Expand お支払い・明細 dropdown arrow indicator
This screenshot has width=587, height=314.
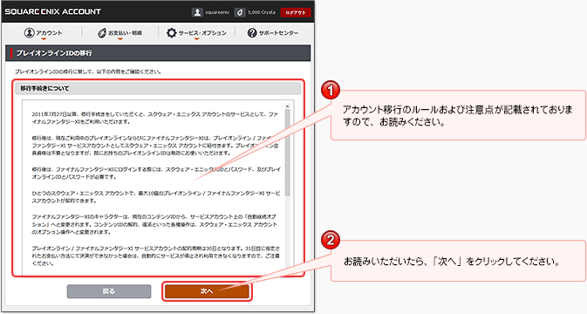119,38
